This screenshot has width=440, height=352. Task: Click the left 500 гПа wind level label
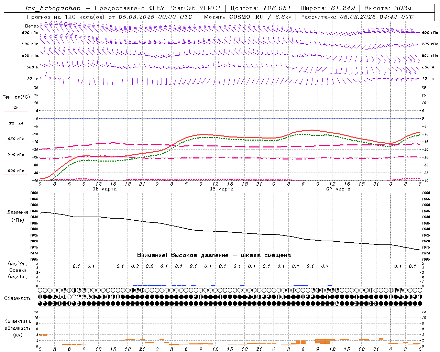(30, 33)
